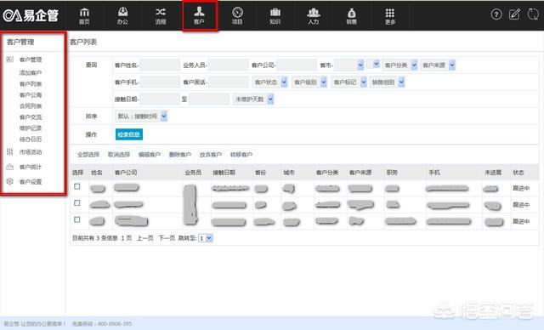Open the 省市 province dropdown

click(x=349, y=65)
